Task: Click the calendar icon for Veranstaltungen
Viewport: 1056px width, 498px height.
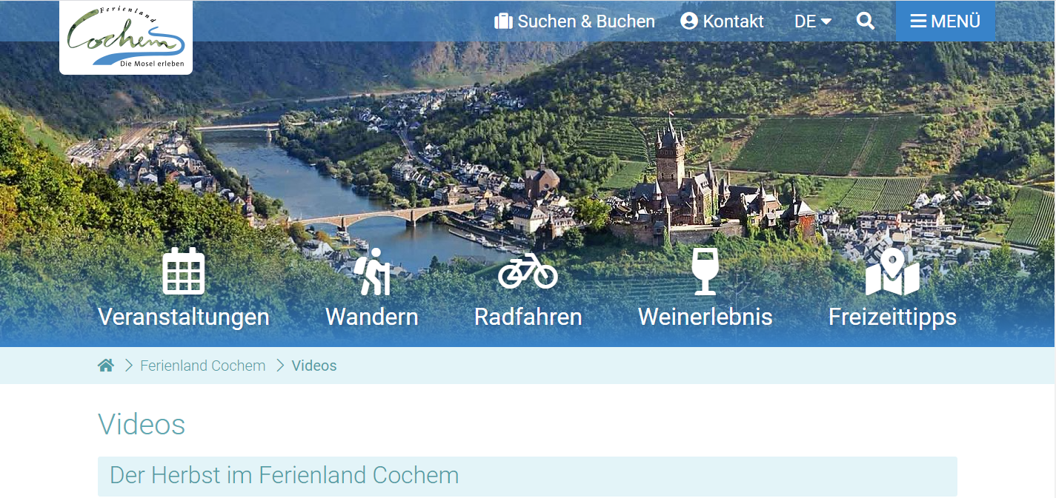Action: [183, 271]
